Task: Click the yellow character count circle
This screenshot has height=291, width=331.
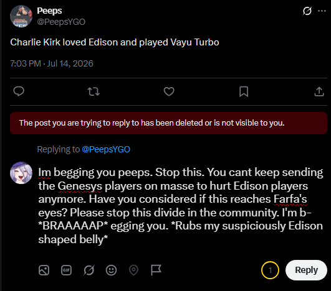Action: (x=270, y=270)
